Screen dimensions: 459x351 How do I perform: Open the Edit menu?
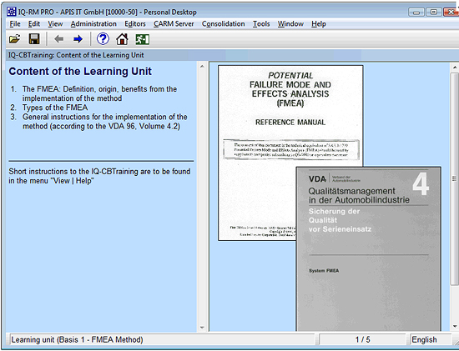34,24
